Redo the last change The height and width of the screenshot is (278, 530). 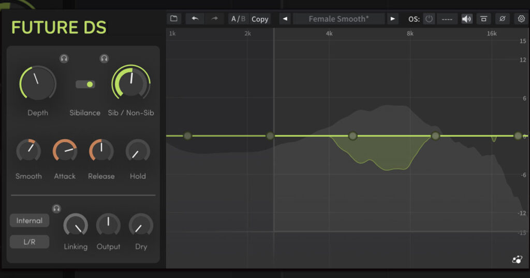pyautogui.click(x=214, y=19)
